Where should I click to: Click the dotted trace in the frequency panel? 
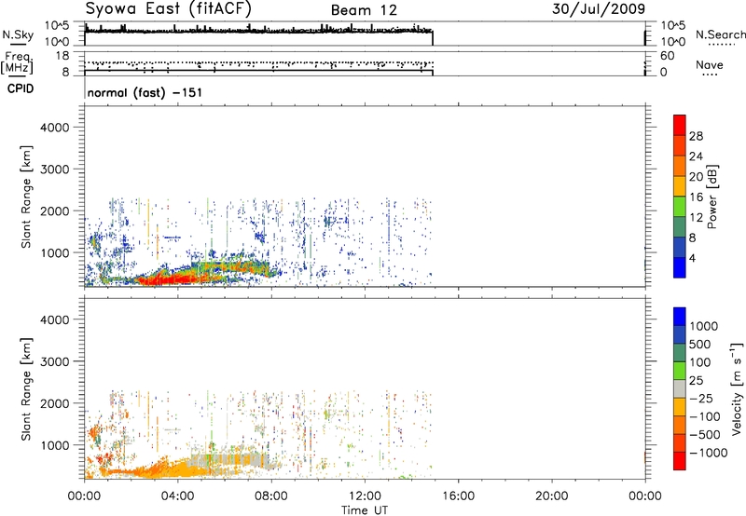click(x=258, y=63)
